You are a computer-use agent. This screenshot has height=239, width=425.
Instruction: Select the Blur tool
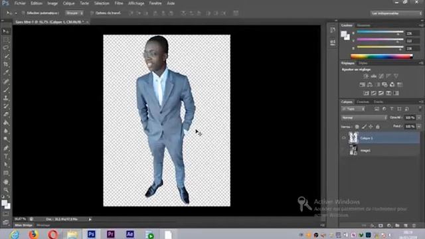pyautogui.click(x=6, y=131)
